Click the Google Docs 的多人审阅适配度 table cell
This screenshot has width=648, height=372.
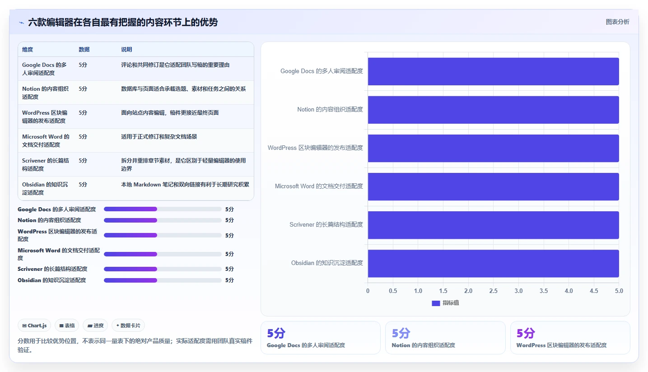click(46, 69)
